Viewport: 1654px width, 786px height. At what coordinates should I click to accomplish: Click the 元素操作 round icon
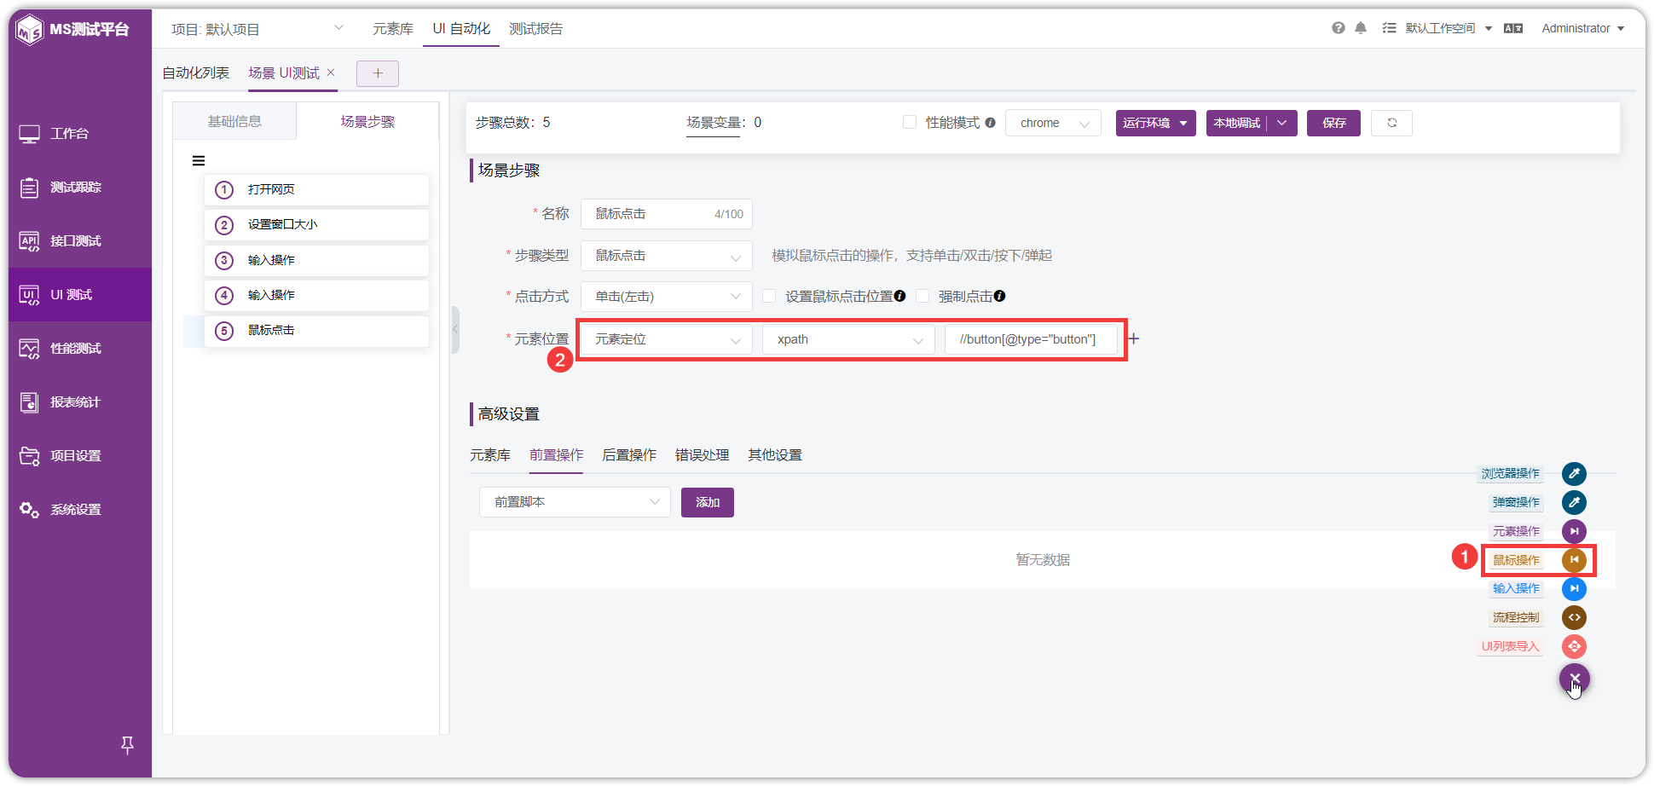(x=1574, y=531)
